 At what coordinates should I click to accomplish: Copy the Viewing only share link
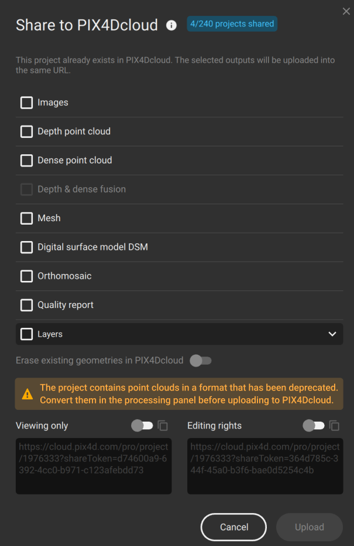click(x=163, y=426)
